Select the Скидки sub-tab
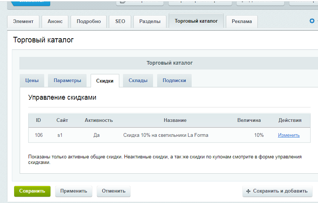318x203 pixels. click(x=105, y=81)
